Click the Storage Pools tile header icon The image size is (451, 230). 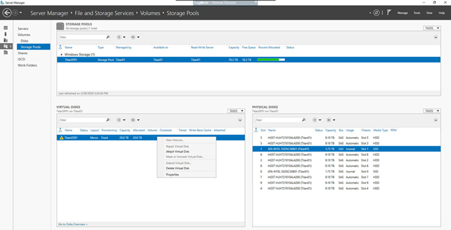click(x=60, y=27)
